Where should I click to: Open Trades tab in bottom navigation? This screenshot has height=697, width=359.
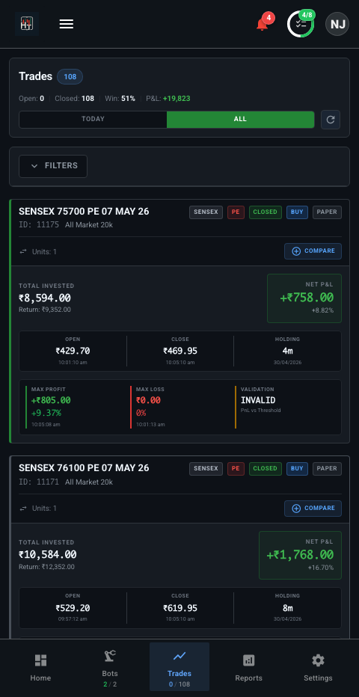pos(179,667)
